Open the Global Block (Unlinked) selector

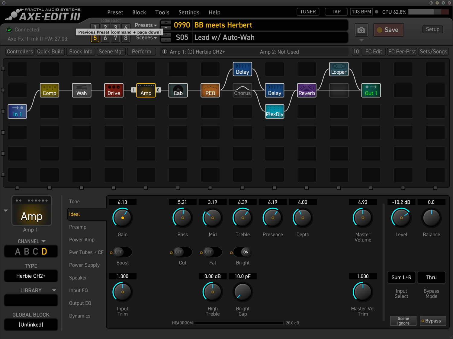pos(31,325)
